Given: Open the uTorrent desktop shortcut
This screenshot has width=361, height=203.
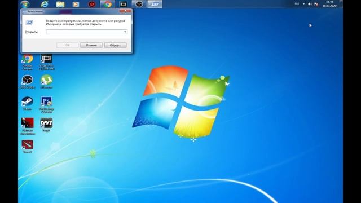Looking at the screenshot, I should [46, 82].
